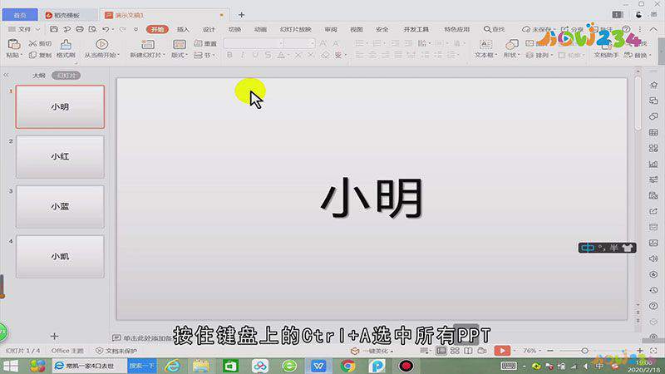Viewport: 665px width, 374px height.
Task: Click the Copy icon in ribbon
Action: [x=32, y=55]
